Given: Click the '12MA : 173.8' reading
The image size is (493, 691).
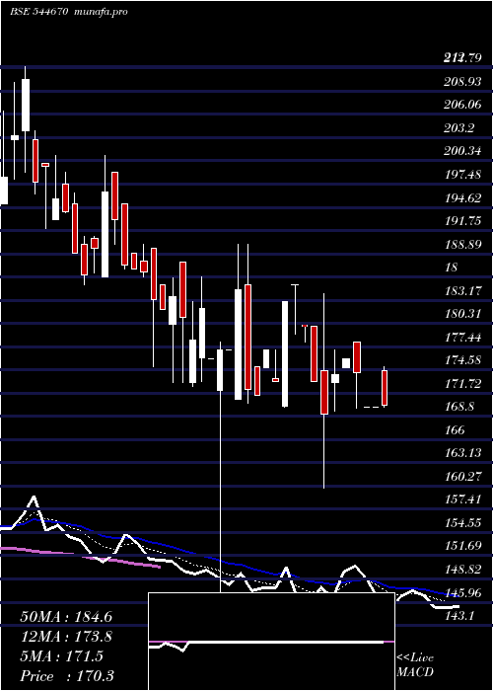Looking at the screenshot, I should pos(66,637).
